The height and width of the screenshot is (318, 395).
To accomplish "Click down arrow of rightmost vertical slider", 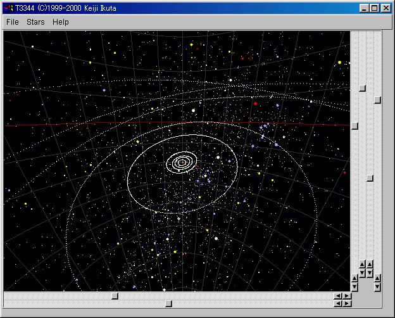I will tap(377, 286).
